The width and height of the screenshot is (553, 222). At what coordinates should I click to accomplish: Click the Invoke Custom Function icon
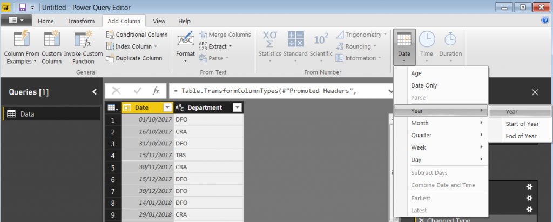[x=83, y=39]
